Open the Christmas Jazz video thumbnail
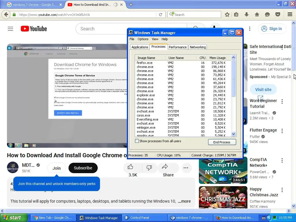The height and width of the screenshot is (222, 296). tap(223, 197)
